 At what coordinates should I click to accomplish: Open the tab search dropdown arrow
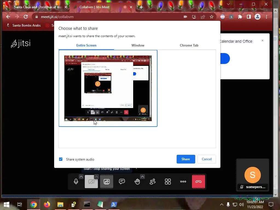coord(228,4)
